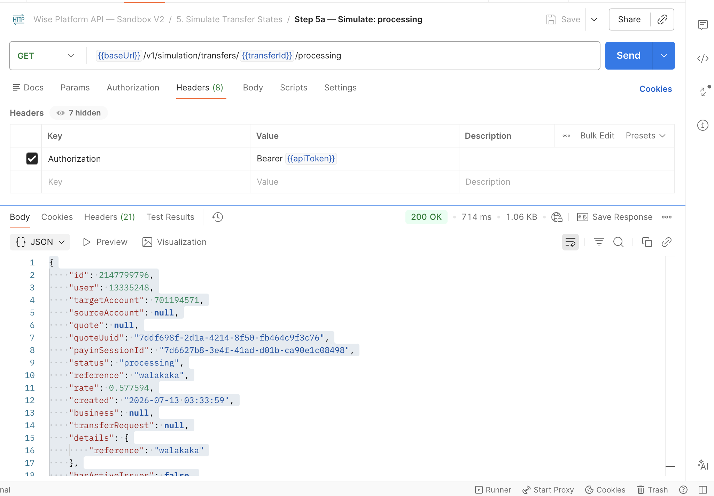The image size is (714, 496).
Task: Click Bulk Edit for headers
Action: click(597, 136)
